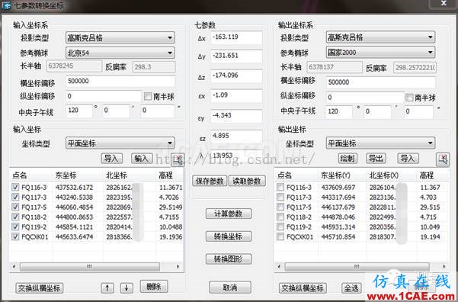Click the 输入 button under input coordinates
Screen dimensions: 458x302
coord(142,159)
